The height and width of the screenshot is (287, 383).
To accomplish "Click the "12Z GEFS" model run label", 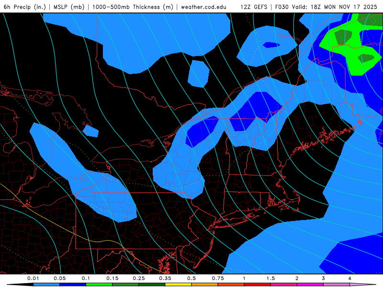I will click(x=254, y=7).
